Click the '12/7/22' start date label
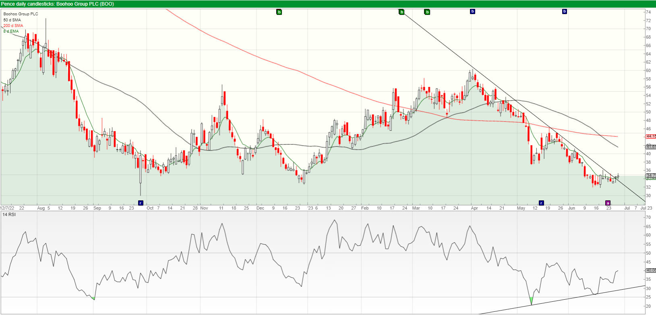 (x=7, y=208)
